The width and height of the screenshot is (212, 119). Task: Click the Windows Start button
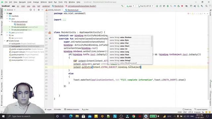3,116
